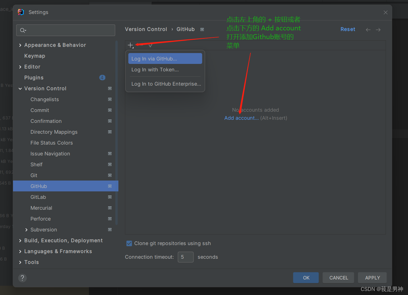The height and width of the screenshot is (295, 408).
Task: Click the plus Add account toolbar icon
Action: click(x=131, y=45)
